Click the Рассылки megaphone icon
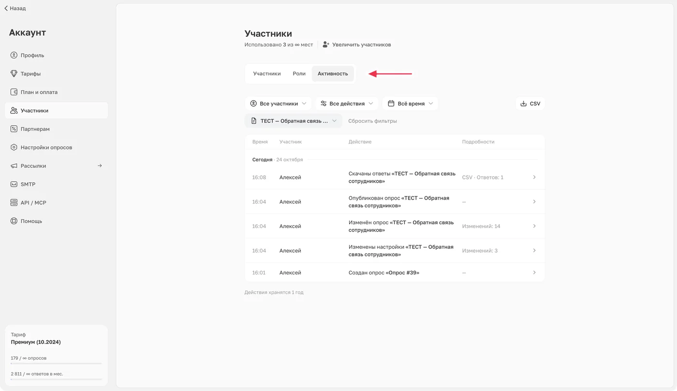The width and height of the screenshot is (677, 391). click(x=14, y=166)
